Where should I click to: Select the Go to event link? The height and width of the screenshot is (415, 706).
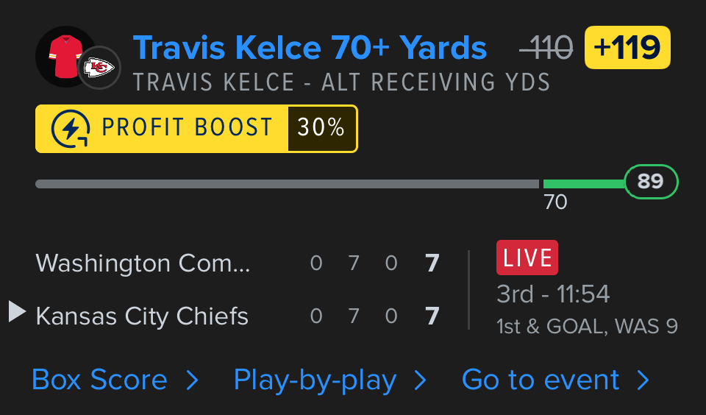pyautogui.click(x=541, y=380)
